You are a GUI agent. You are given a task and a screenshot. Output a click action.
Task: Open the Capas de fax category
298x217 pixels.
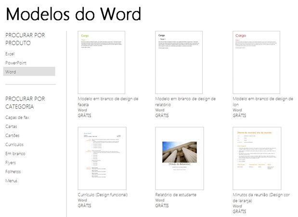[x=17, y=118]
